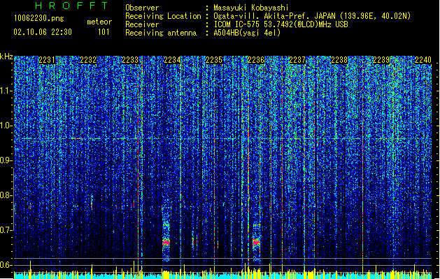The width and height of the screenshot is (440, 279).
Task: Select observer name Masayuki Kobayashi
Action: point(251,8)
